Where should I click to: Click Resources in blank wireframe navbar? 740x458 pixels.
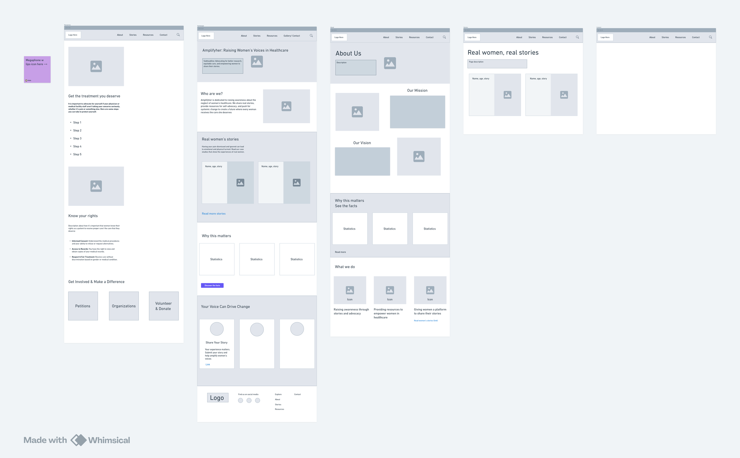click(680, 37)
